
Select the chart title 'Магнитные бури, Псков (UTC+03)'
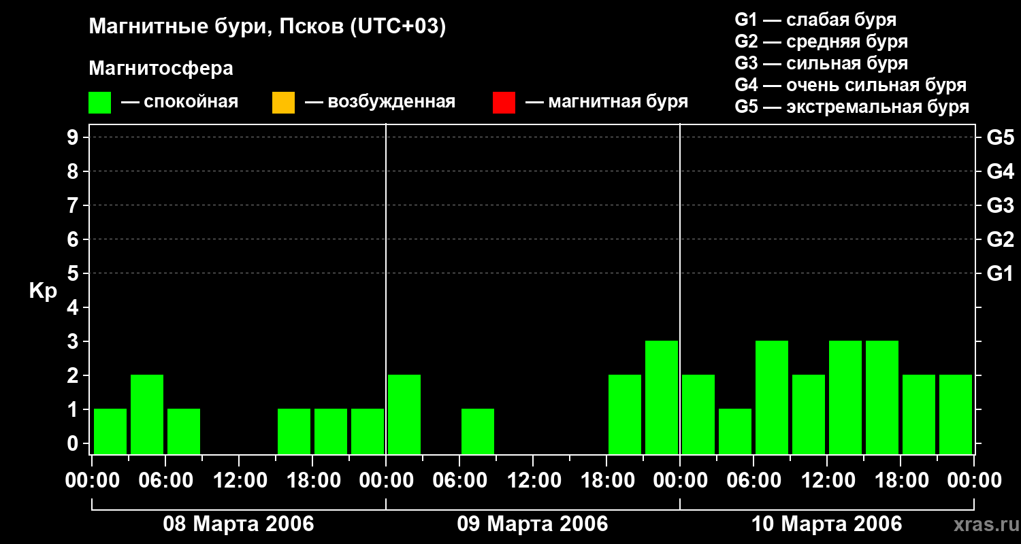[x=267, y=27]
